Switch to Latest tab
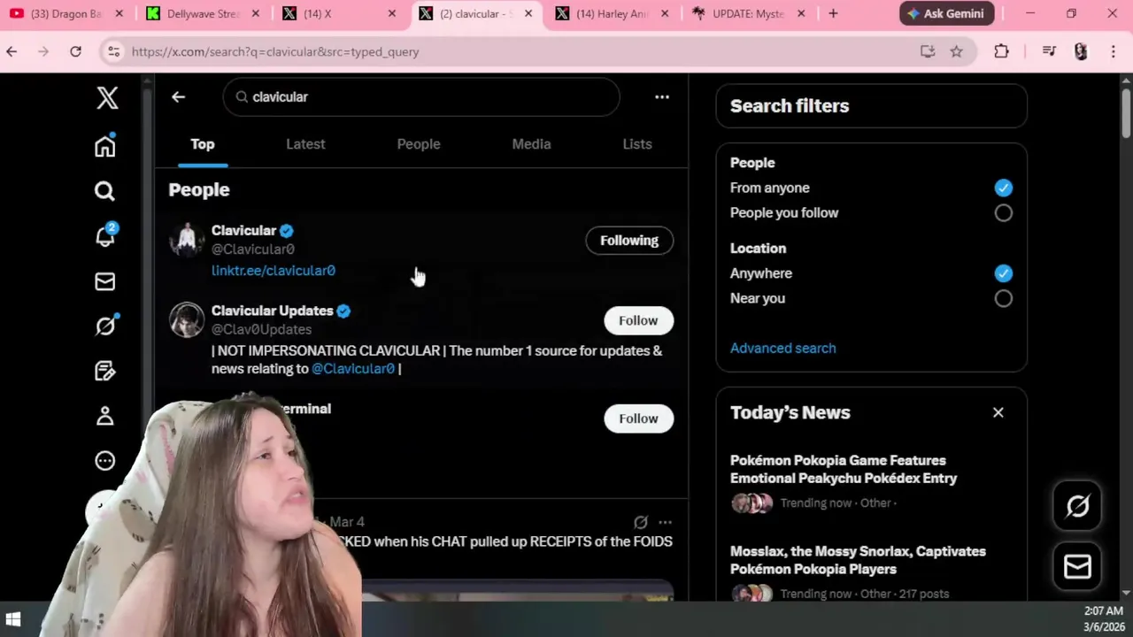The image size is (1133, 637). (x=305, y=144)
